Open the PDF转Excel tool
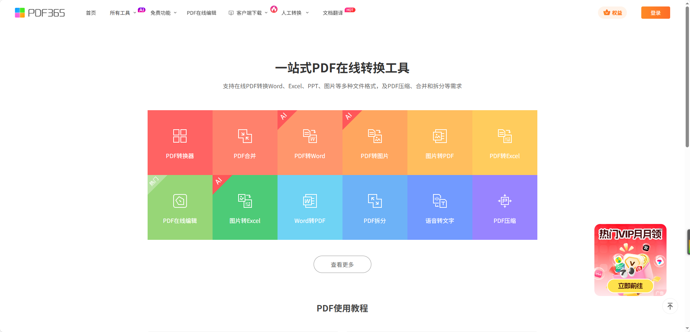The image size is (690, 332). point(505,143)
